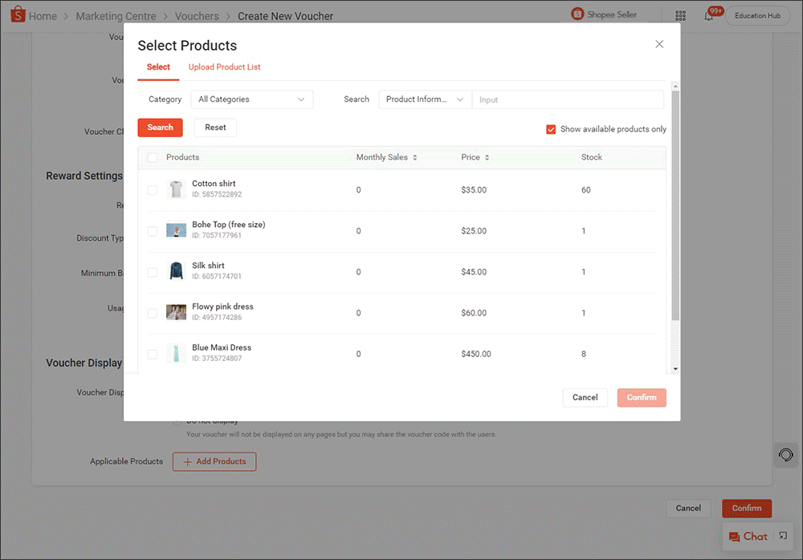The width and height of the screenshot is (803, 560).
Task: Open the All Categories dropdown
Action: click(252, 99)
